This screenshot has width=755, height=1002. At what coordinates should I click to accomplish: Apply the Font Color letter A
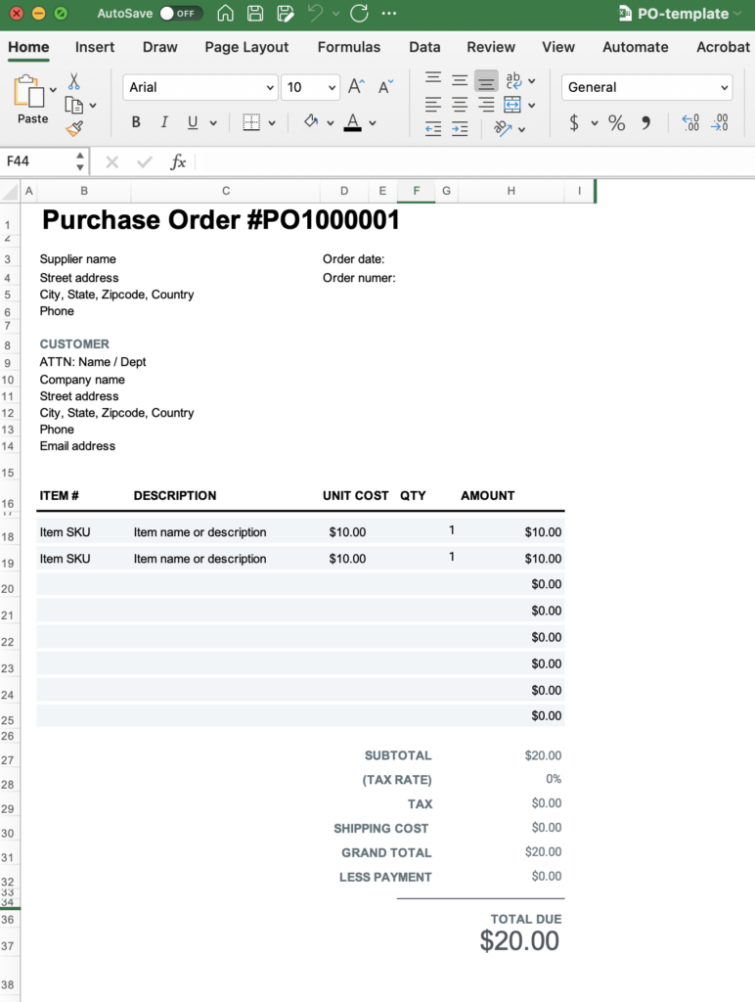tap(353, 122)
